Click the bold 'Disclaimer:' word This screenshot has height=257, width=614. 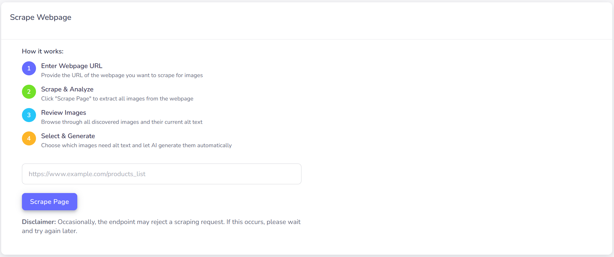[x=38, y=222]
